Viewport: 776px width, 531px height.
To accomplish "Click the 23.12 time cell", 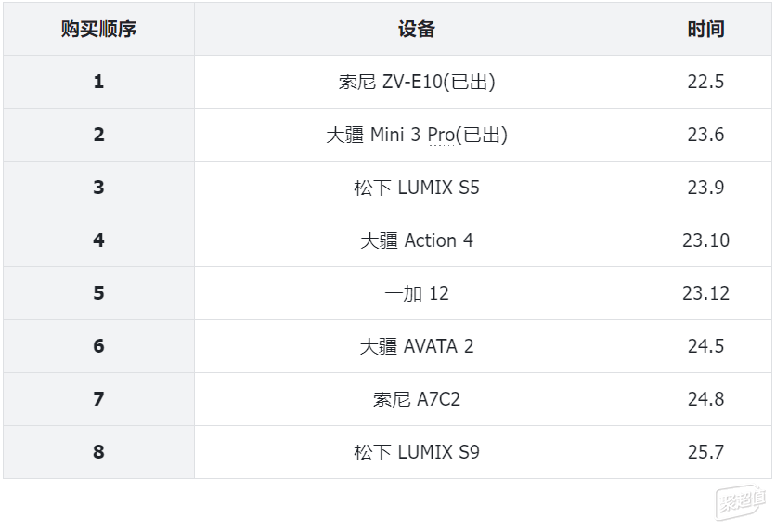I will (x=705, y=293).
